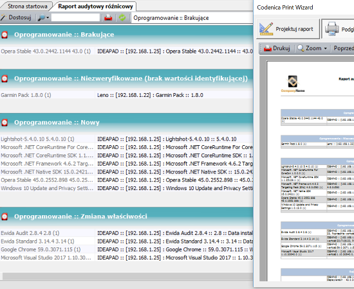
Task: Click Projektuj raport button in Print Wizard
Action: (288, 29)
